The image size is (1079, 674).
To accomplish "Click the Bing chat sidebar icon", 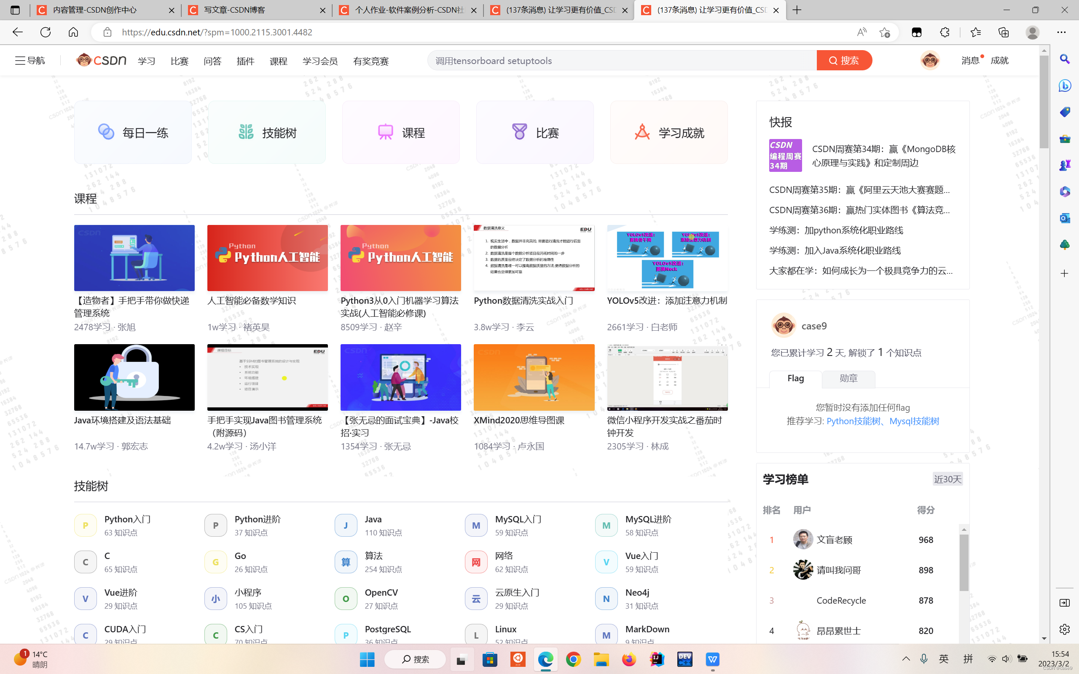I will (1065, 85).
